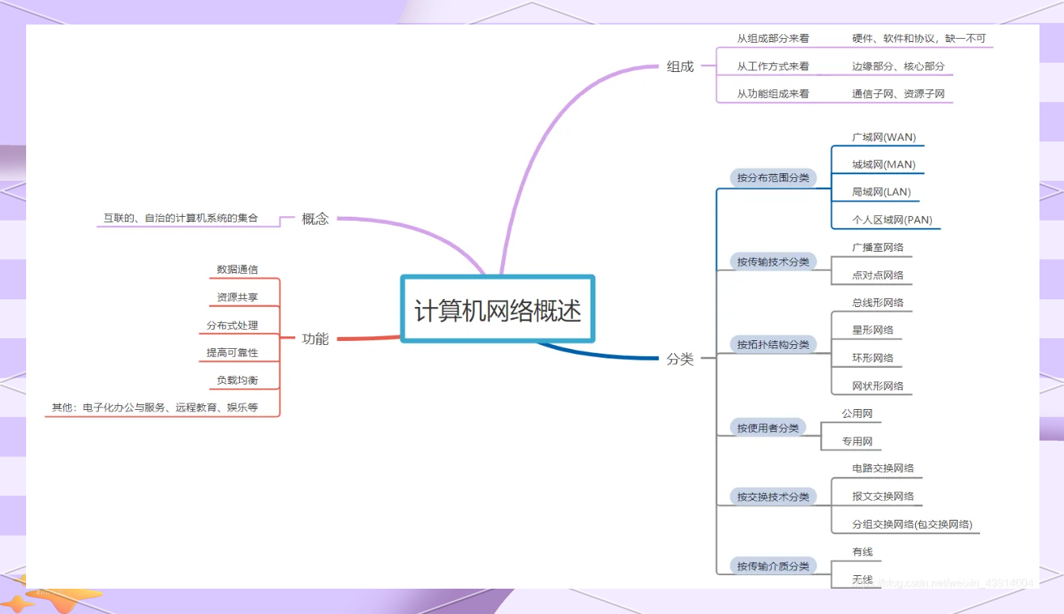Select the central node 计算机网络概述
Screen dimensions: 1064x614
point(497,309)
